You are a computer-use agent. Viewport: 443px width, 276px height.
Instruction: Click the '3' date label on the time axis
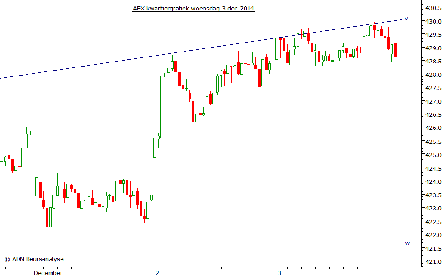click(x=279, y=273)
